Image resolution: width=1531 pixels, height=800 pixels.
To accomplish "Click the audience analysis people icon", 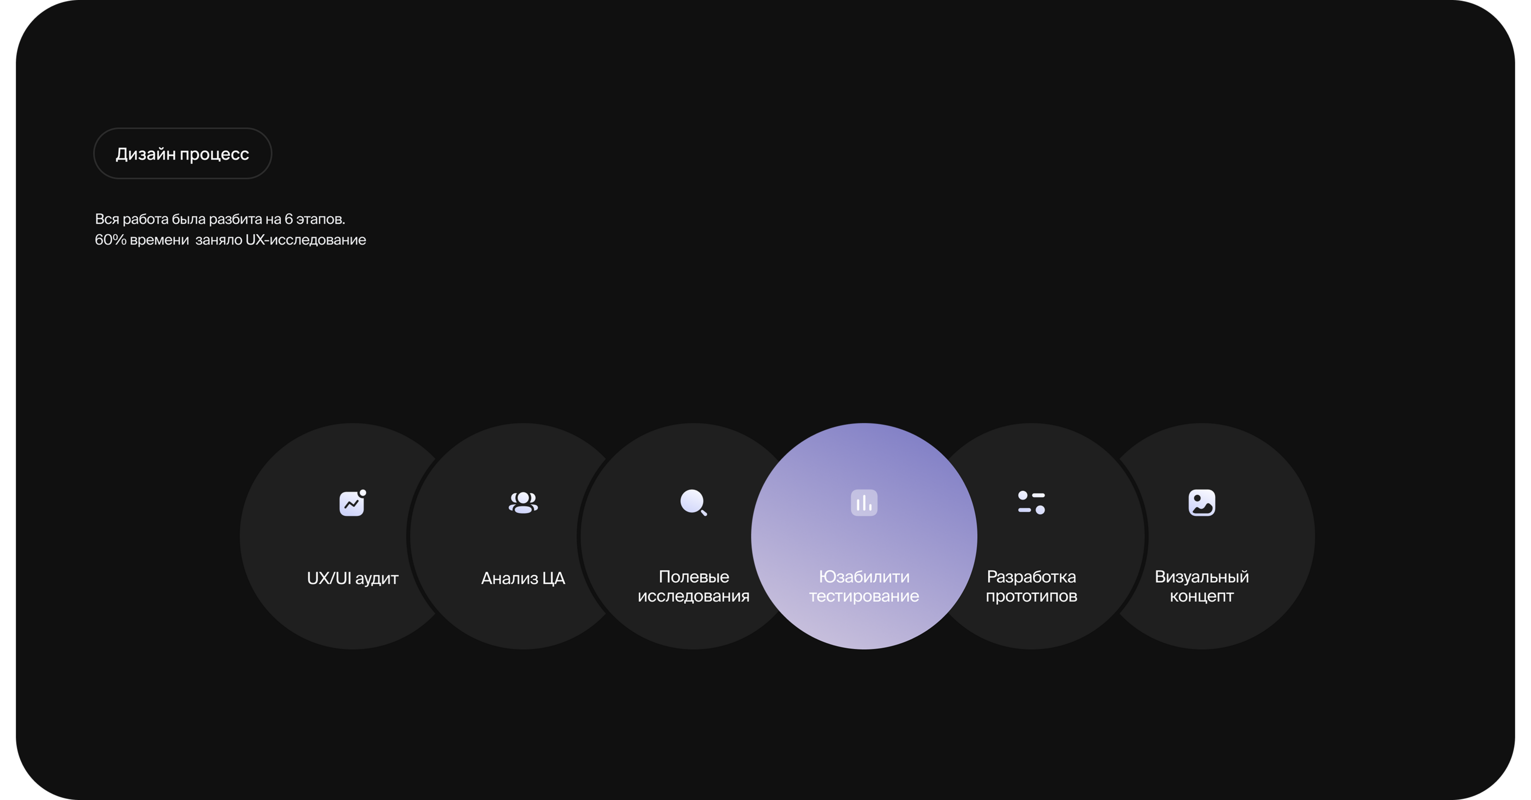I will point(523,503).
